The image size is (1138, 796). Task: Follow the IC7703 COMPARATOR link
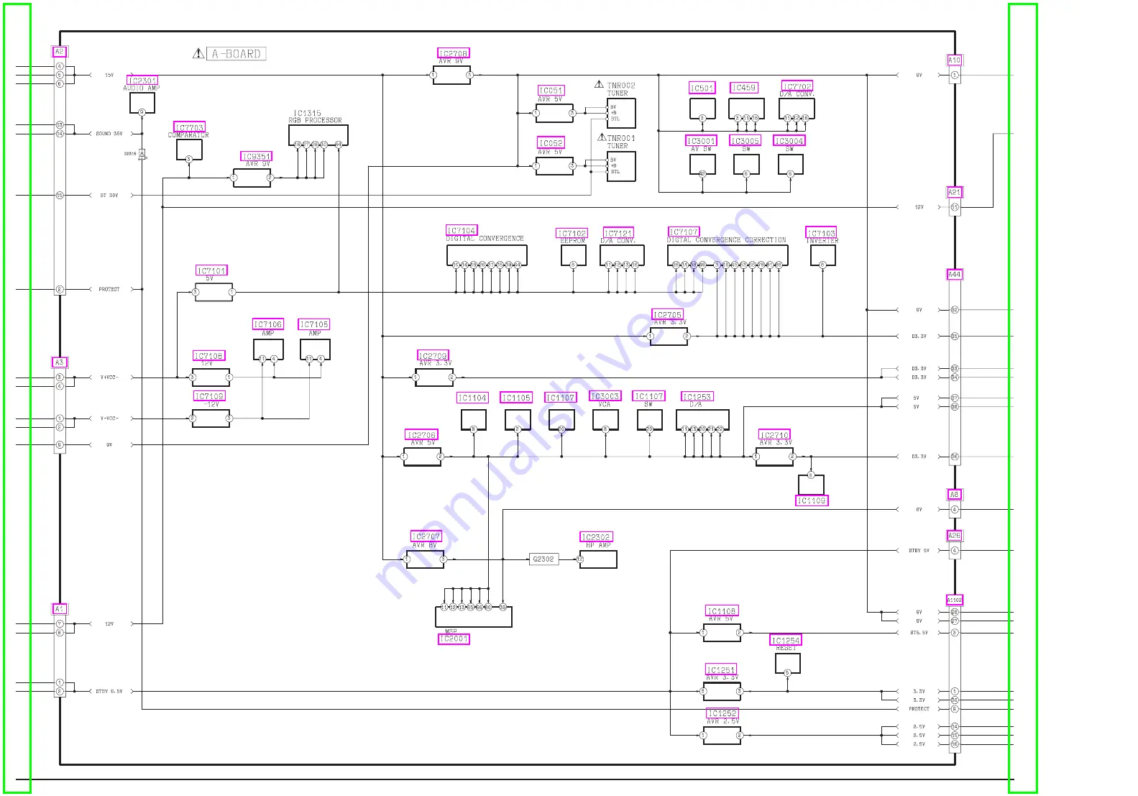190,127
